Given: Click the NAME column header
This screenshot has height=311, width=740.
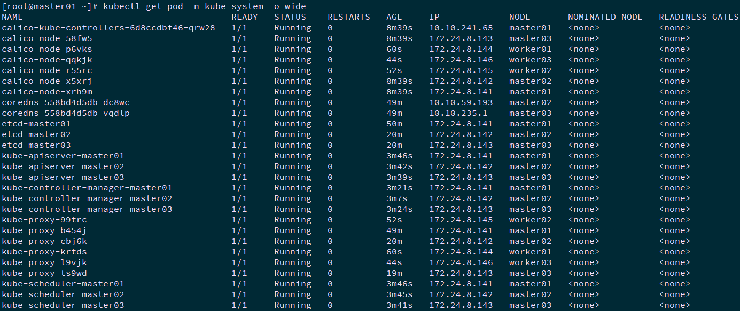Looking at the screenshot, I should (x=12, y=17).
